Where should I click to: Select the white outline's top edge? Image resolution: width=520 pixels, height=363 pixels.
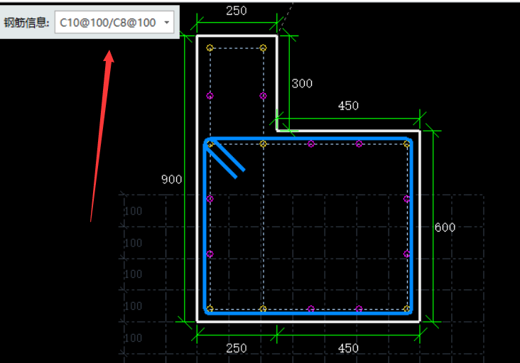coord(236,36)
